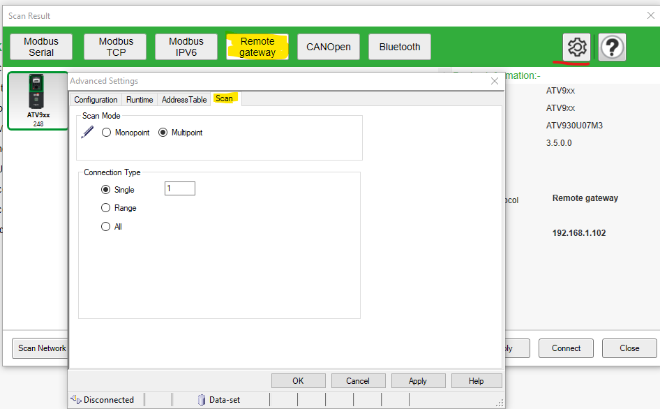Viewport: 660px width, 409px height.
Task: Click the Data-set cylinder icon
Action: tap(202, 399)
